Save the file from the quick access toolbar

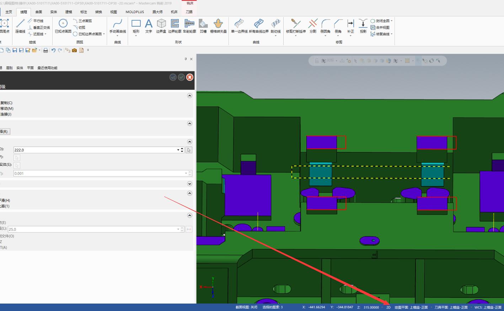pyautogui.click(x=15, y=50)
